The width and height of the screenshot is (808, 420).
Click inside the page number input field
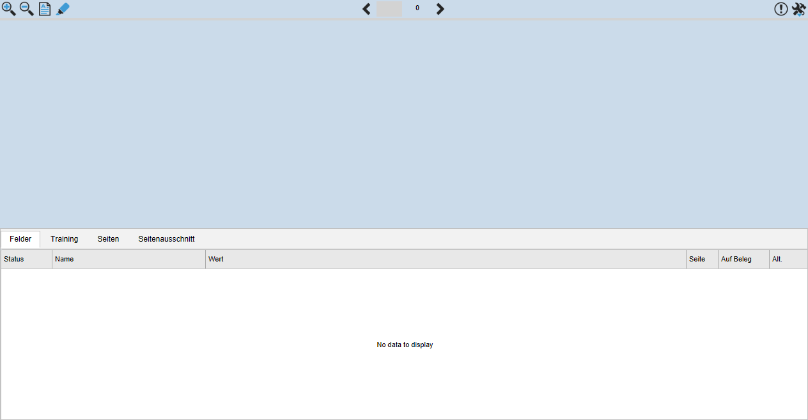tap(390, 9)
